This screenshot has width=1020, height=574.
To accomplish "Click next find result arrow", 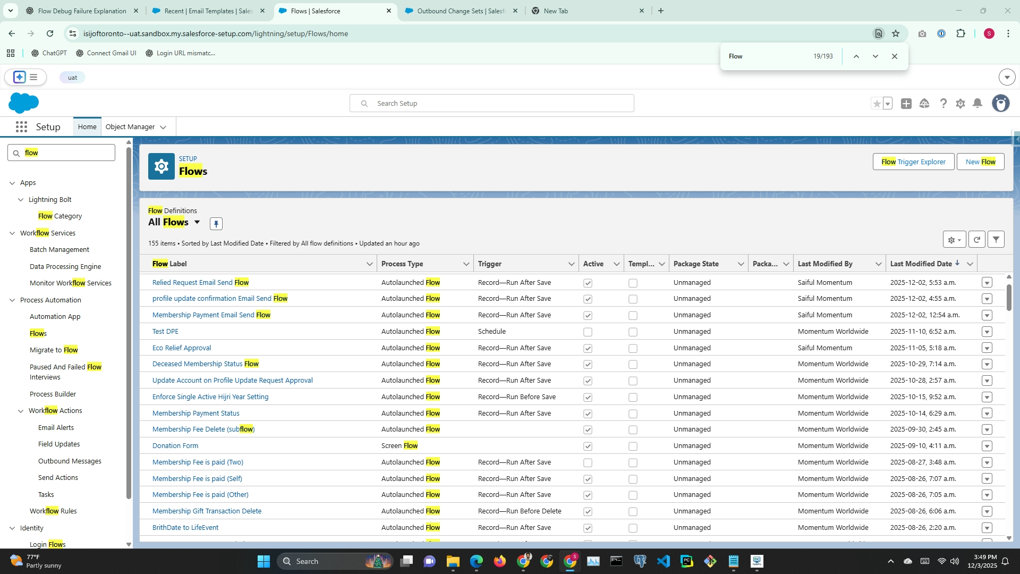I will [875, 56].
